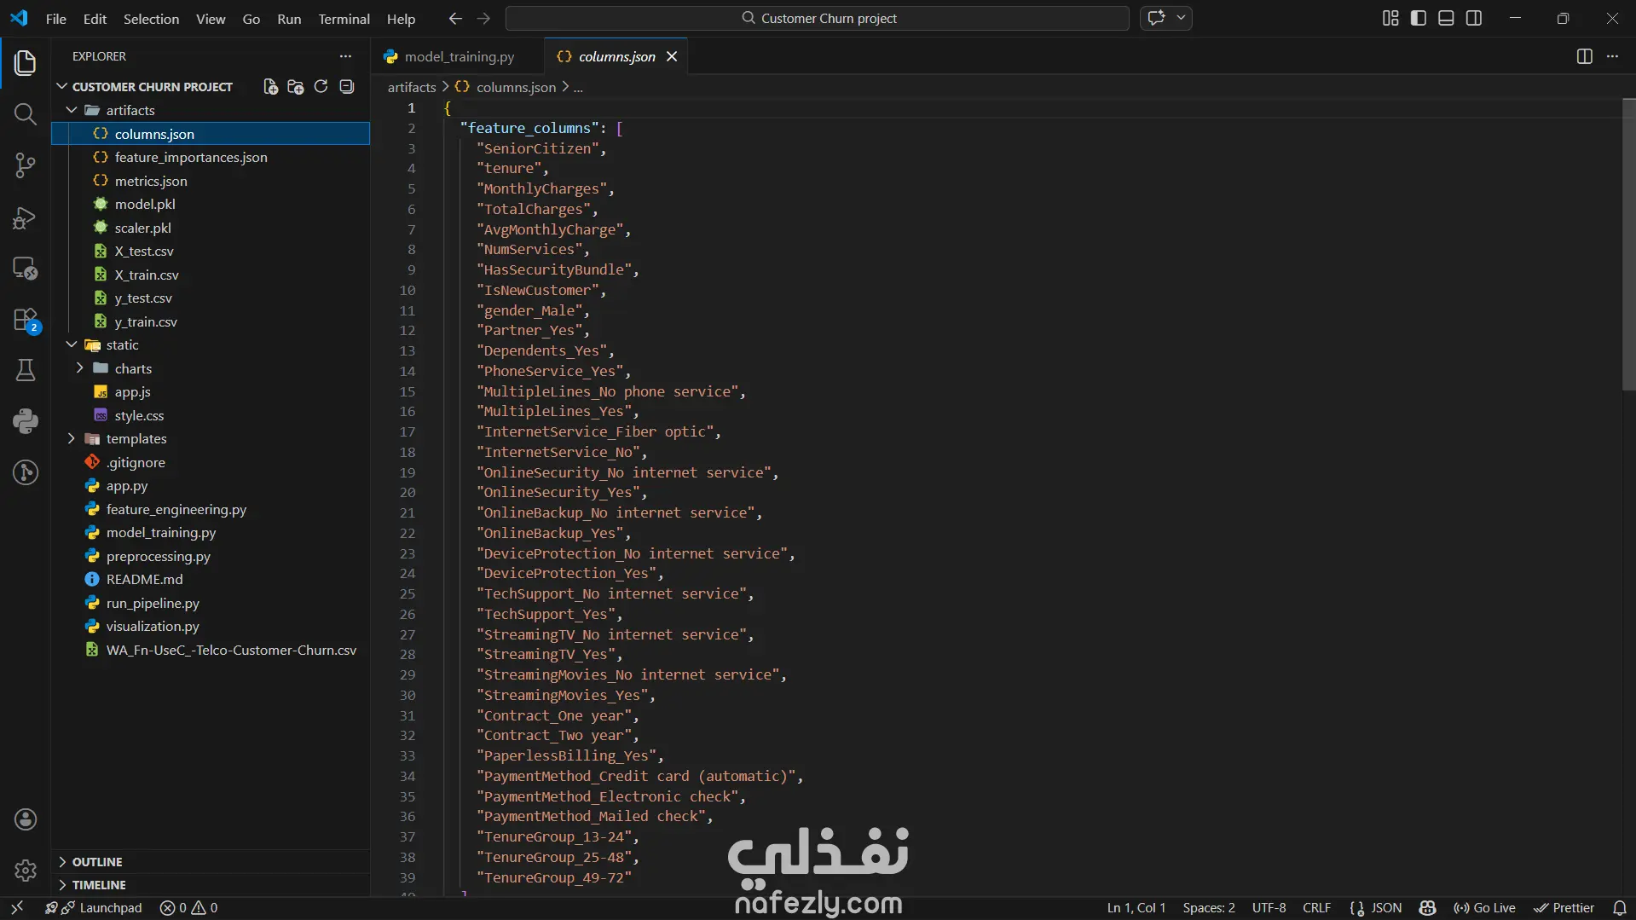Viewport: 1636px width, 920px height.
Task: Open WA_Fn-UseC_-Telco-Customer-Churn.csv file
Action: tap(230, 650)
